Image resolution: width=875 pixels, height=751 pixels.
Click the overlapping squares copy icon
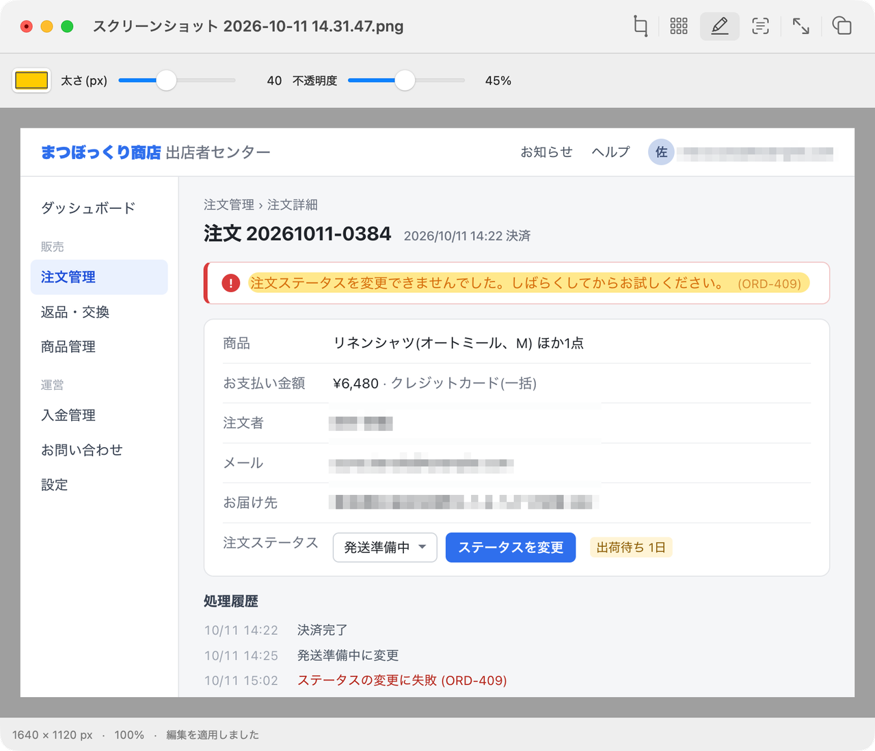click(842, 27)
